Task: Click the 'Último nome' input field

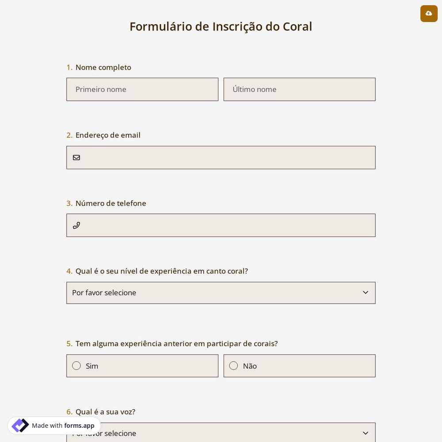Action: [299, 89]
